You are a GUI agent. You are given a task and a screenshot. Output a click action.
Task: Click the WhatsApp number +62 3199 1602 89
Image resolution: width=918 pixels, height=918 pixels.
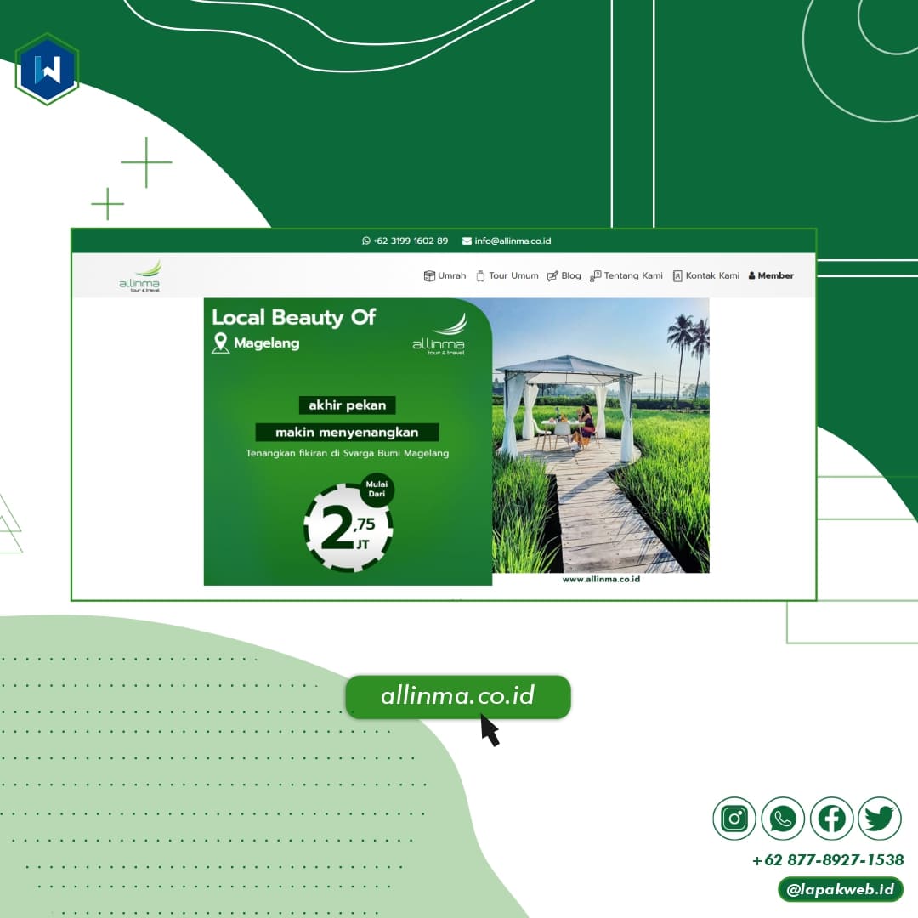(405, 241)
